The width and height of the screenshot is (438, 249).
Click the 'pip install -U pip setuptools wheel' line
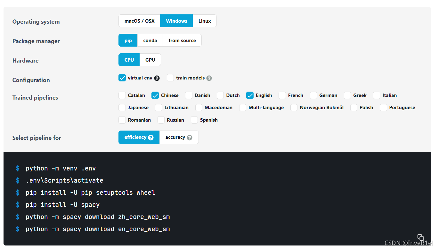pos(90,193)
